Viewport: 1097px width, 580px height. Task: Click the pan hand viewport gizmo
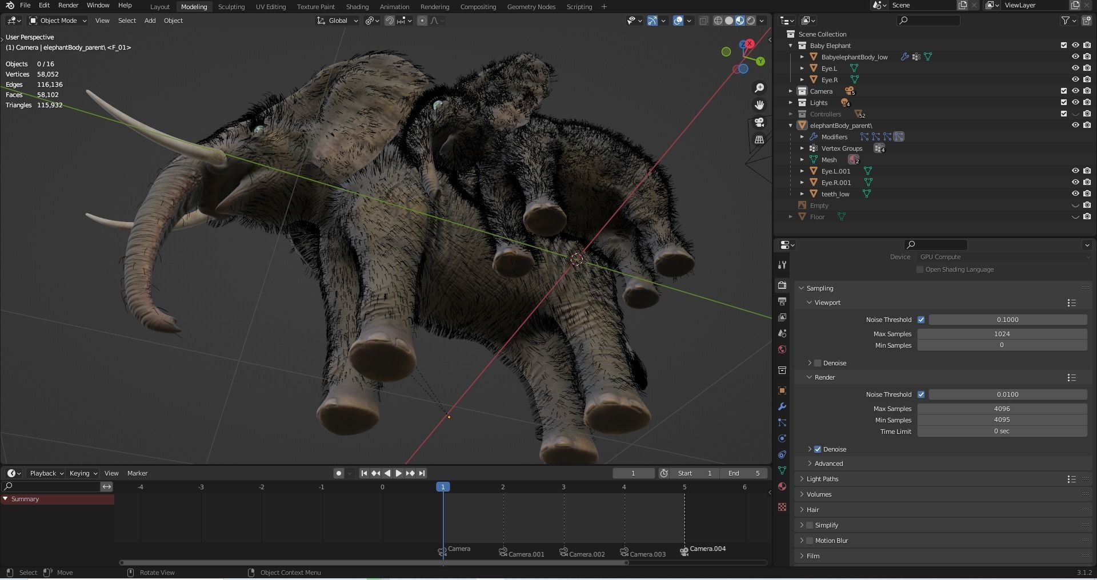pos(759,105)
